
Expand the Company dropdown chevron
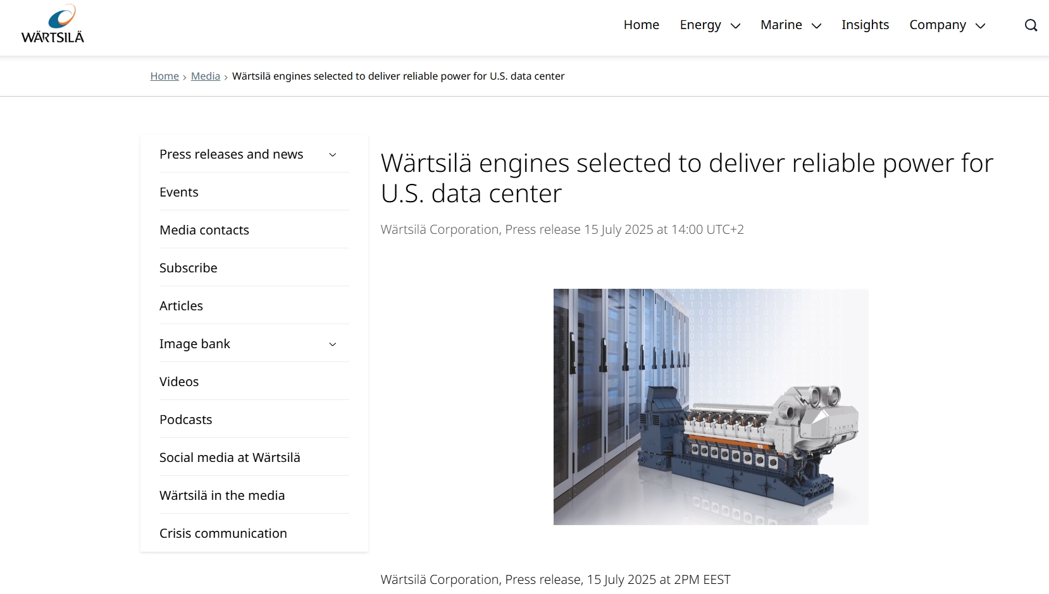(x=980, y=26)
